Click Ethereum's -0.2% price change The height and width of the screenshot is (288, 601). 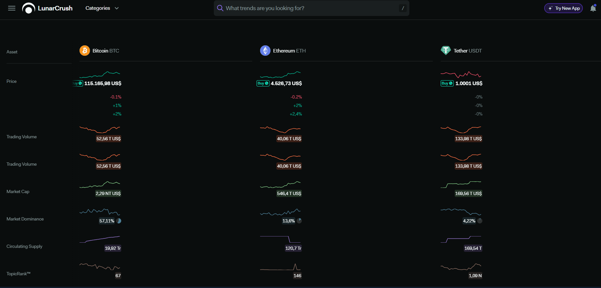pyautogui.click(x=296, y=97)
